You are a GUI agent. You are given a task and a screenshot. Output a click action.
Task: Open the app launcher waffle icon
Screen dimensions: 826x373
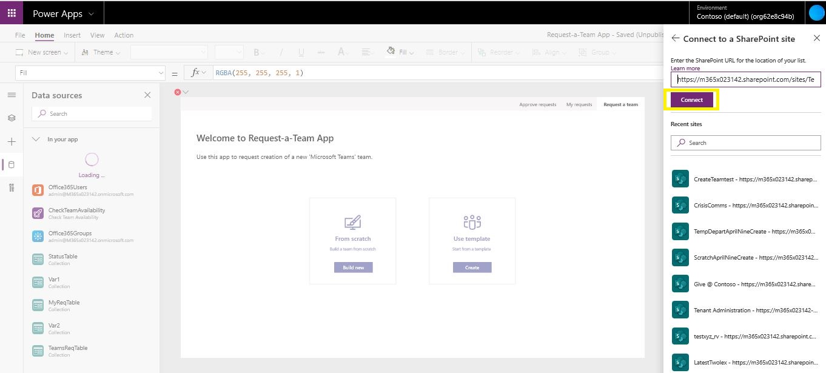(x=12, y=13)
